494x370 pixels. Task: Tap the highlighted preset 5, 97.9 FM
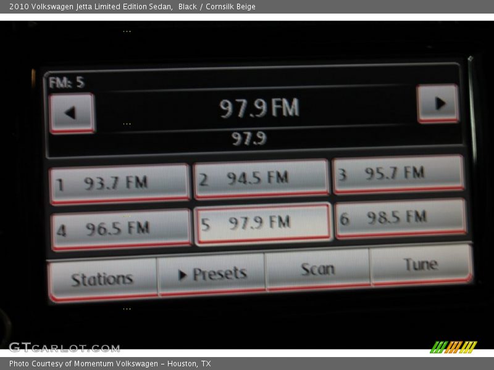(x=262, y=224)
